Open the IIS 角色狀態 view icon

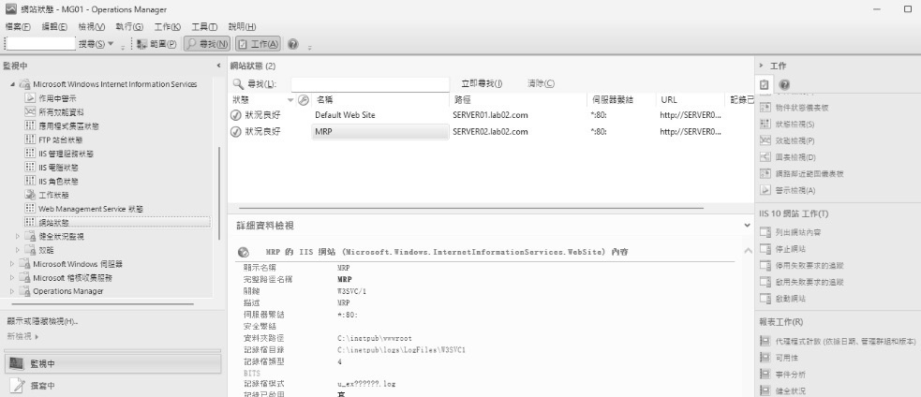coord(30,181)
